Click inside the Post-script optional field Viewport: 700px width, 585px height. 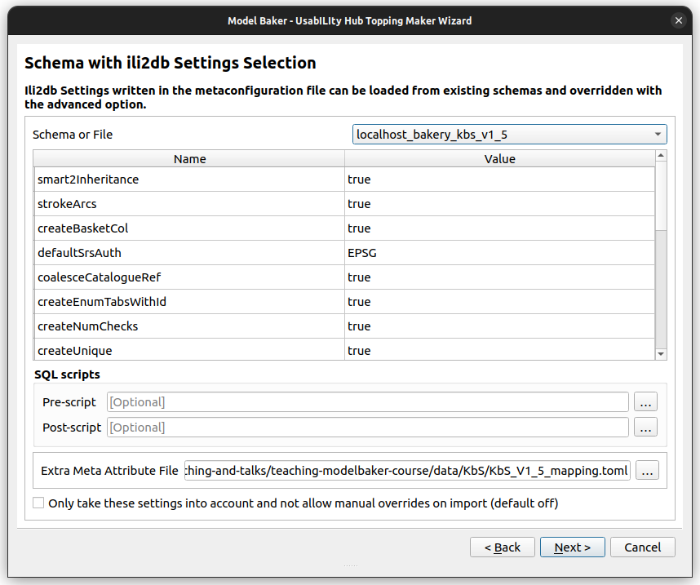tap(367, 427)
